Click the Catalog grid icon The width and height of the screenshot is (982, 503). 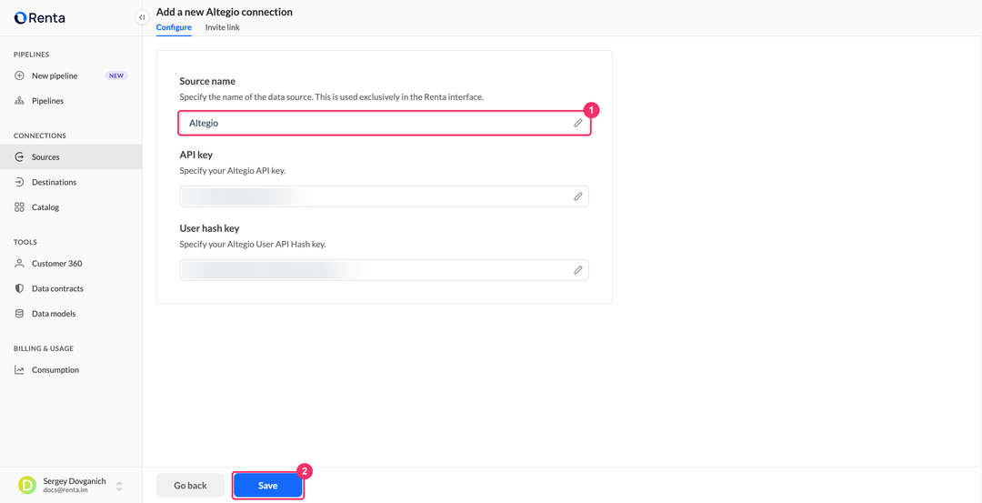pyautogui.click(x=19, y=207)
